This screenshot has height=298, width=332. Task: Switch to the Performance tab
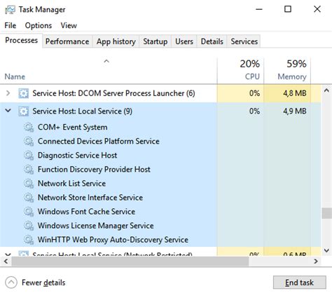pos(67,41)
